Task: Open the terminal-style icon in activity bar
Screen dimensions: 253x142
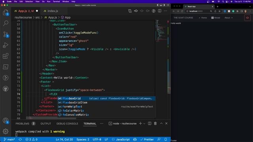Action: 6,67
